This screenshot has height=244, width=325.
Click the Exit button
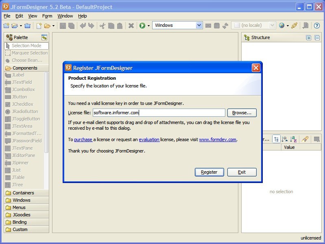coord(242,172)
